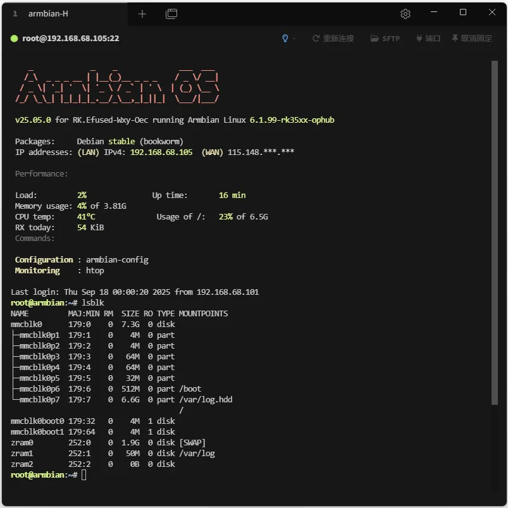
Task: Minimize the terminal window
Action: [433, 13]
